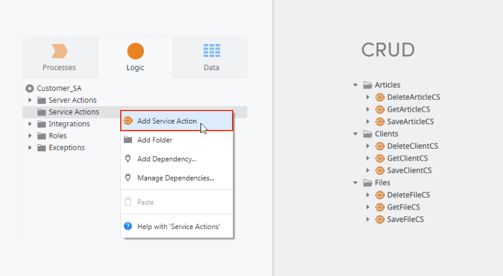The height and width of the screenshot is (276, 503).
Task: Click the GetFileCS service action icon
Action: 380,207
